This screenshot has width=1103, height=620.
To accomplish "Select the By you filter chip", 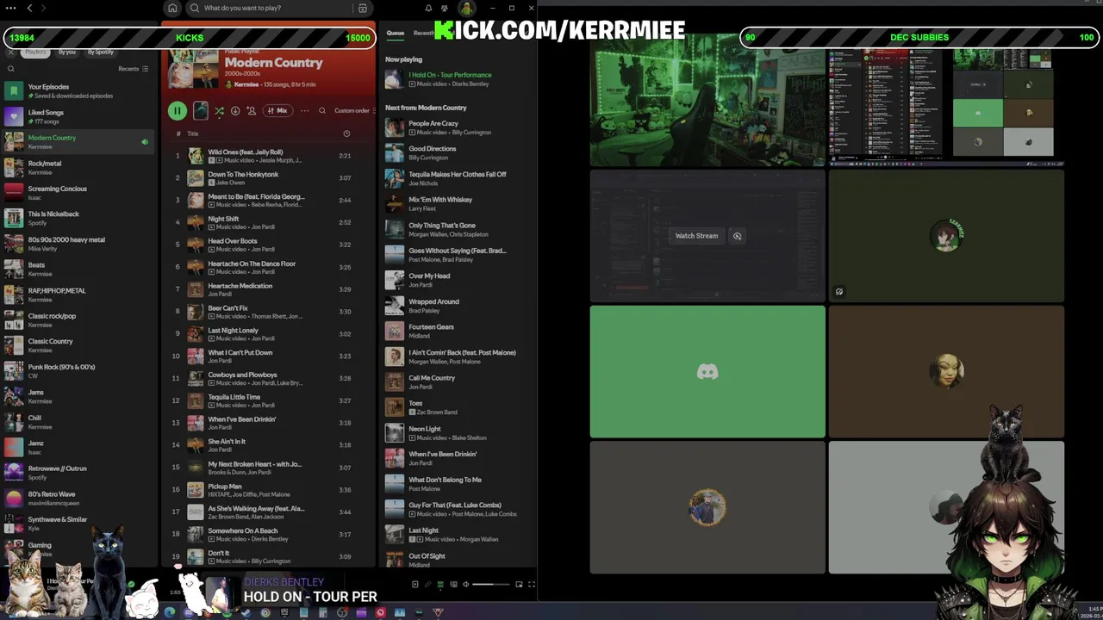I will [67, 52].
